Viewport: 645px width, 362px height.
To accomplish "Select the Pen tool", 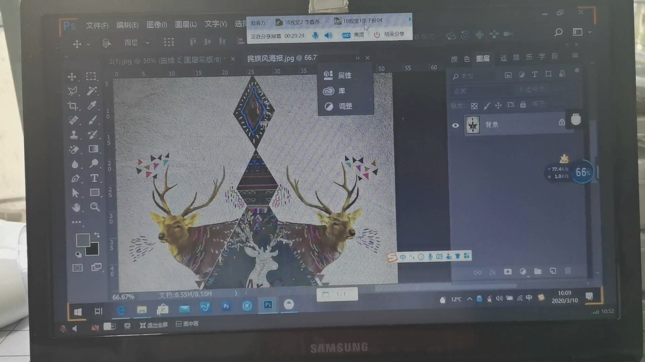I will tap(75, 178).
